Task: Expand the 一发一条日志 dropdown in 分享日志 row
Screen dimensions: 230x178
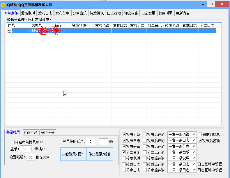Action: click(182, 170)
